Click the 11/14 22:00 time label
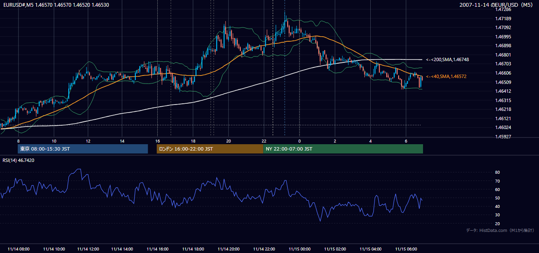This screenshot has height=253, width=539. pos(264,249)
